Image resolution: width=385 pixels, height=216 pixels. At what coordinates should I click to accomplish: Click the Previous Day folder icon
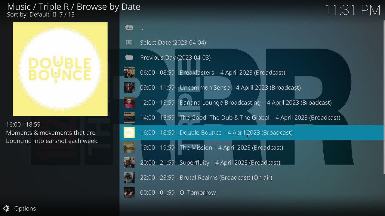tap(129, 58)
